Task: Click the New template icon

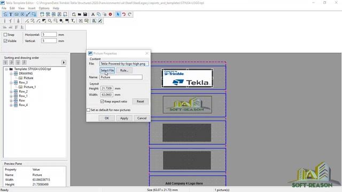Action: pos(74,14)
